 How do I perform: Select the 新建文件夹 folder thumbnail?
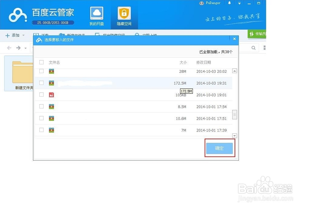[x=19, y=73]
